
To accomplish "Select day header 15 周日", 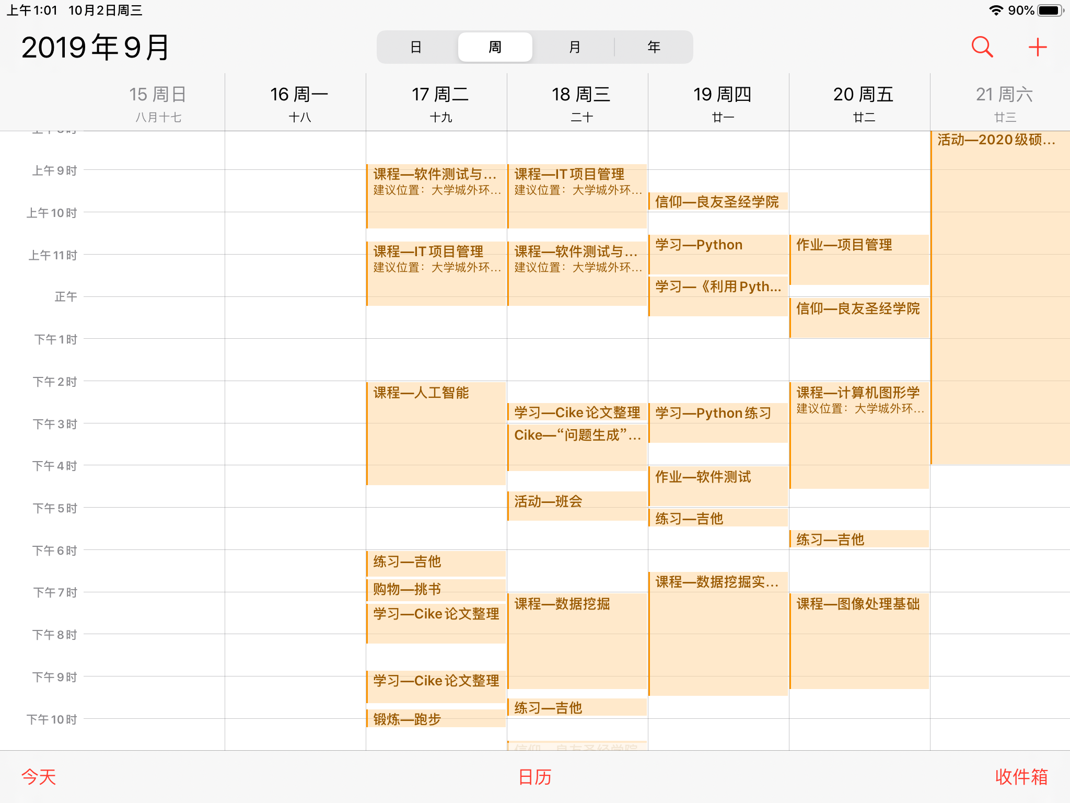I will [158, 104].
